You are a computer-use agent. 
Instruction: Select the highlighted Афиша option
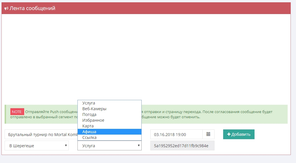pyautogui.click(x=89, y=132)
